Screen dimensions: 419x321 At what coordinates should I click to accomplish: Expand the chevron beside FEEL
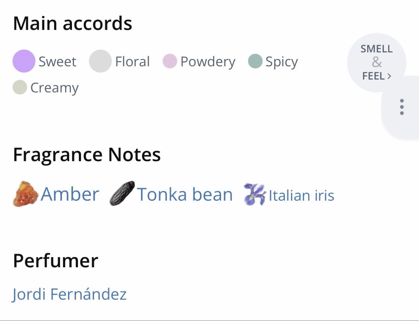pos(389,76)
